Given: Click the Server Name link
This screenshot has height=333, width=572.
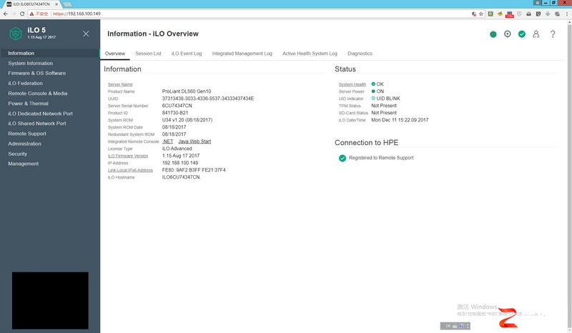Looking at the screenshot, I should pyautogui.click(x=120, y=84).
